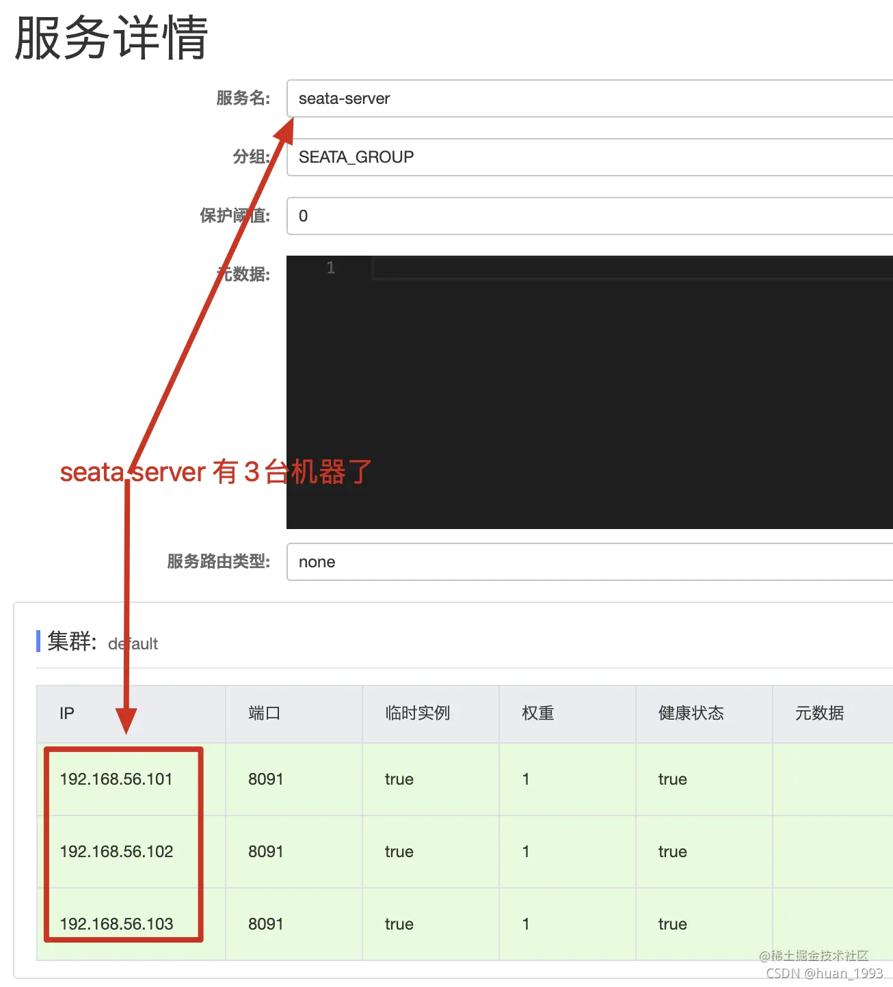Click the 保护阈值 field with value 0

[x=589, y=216]
